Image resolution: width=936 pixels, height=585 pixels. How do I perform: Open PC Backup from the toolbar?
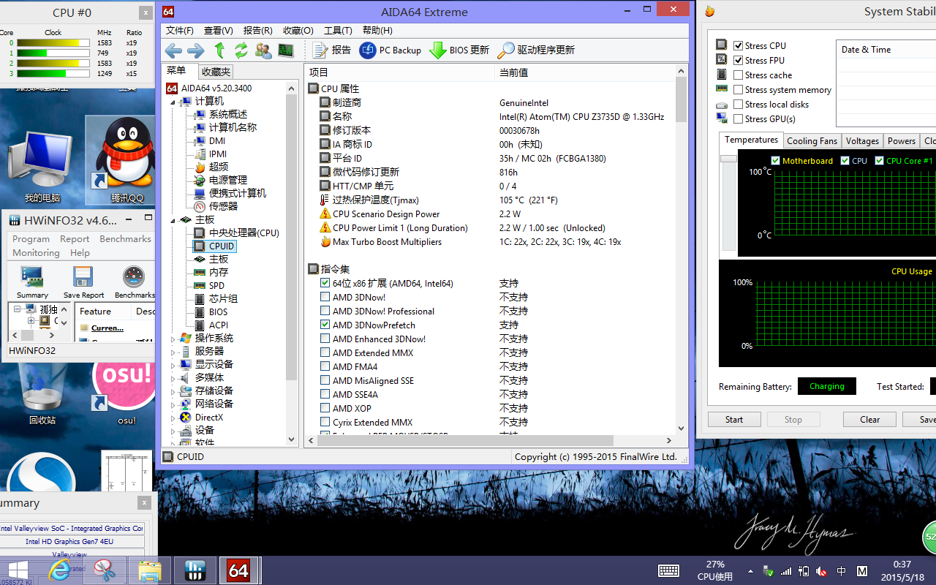coord(390,50)
